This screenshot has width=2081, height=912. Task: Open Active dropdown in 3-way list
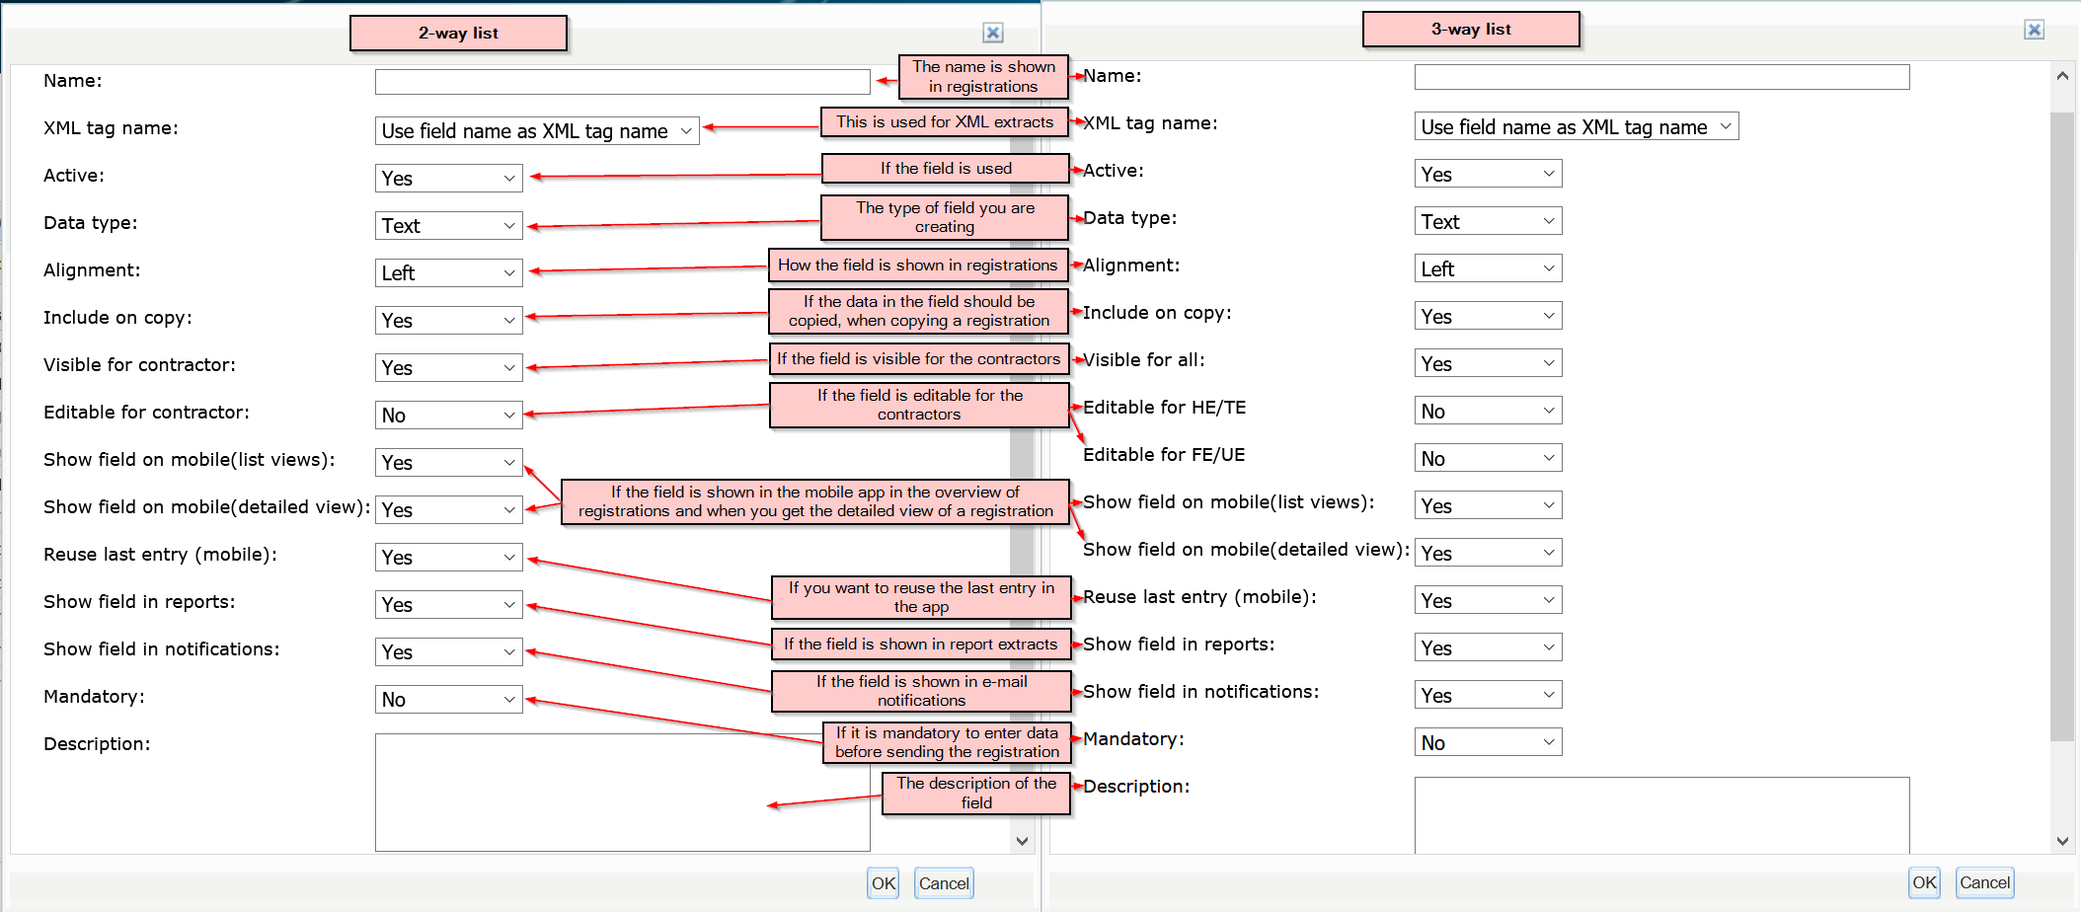pyautogui.click(x=1488, y=174)
